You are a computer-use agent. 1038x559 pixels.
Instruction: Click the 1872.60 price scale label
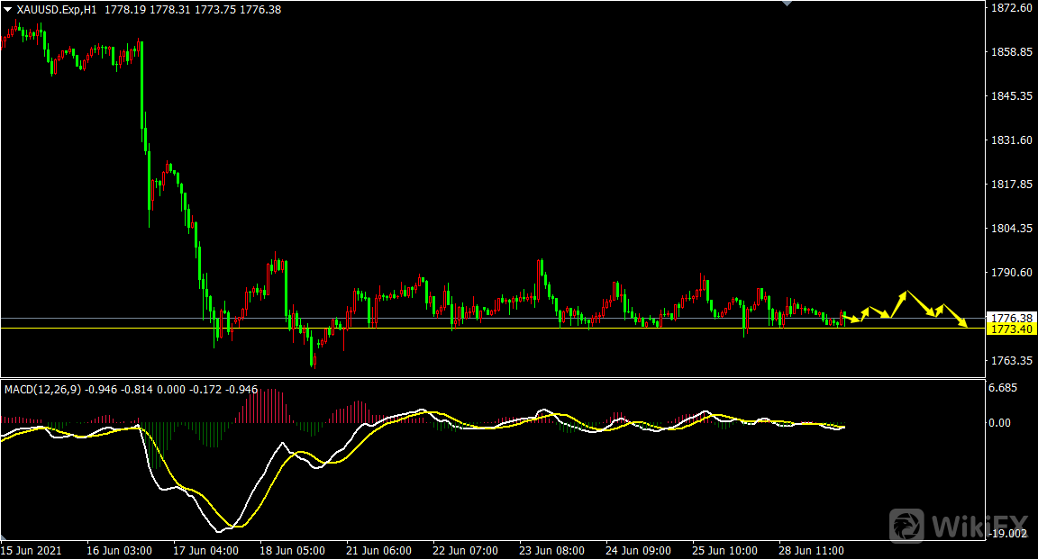coord(1009,8)
